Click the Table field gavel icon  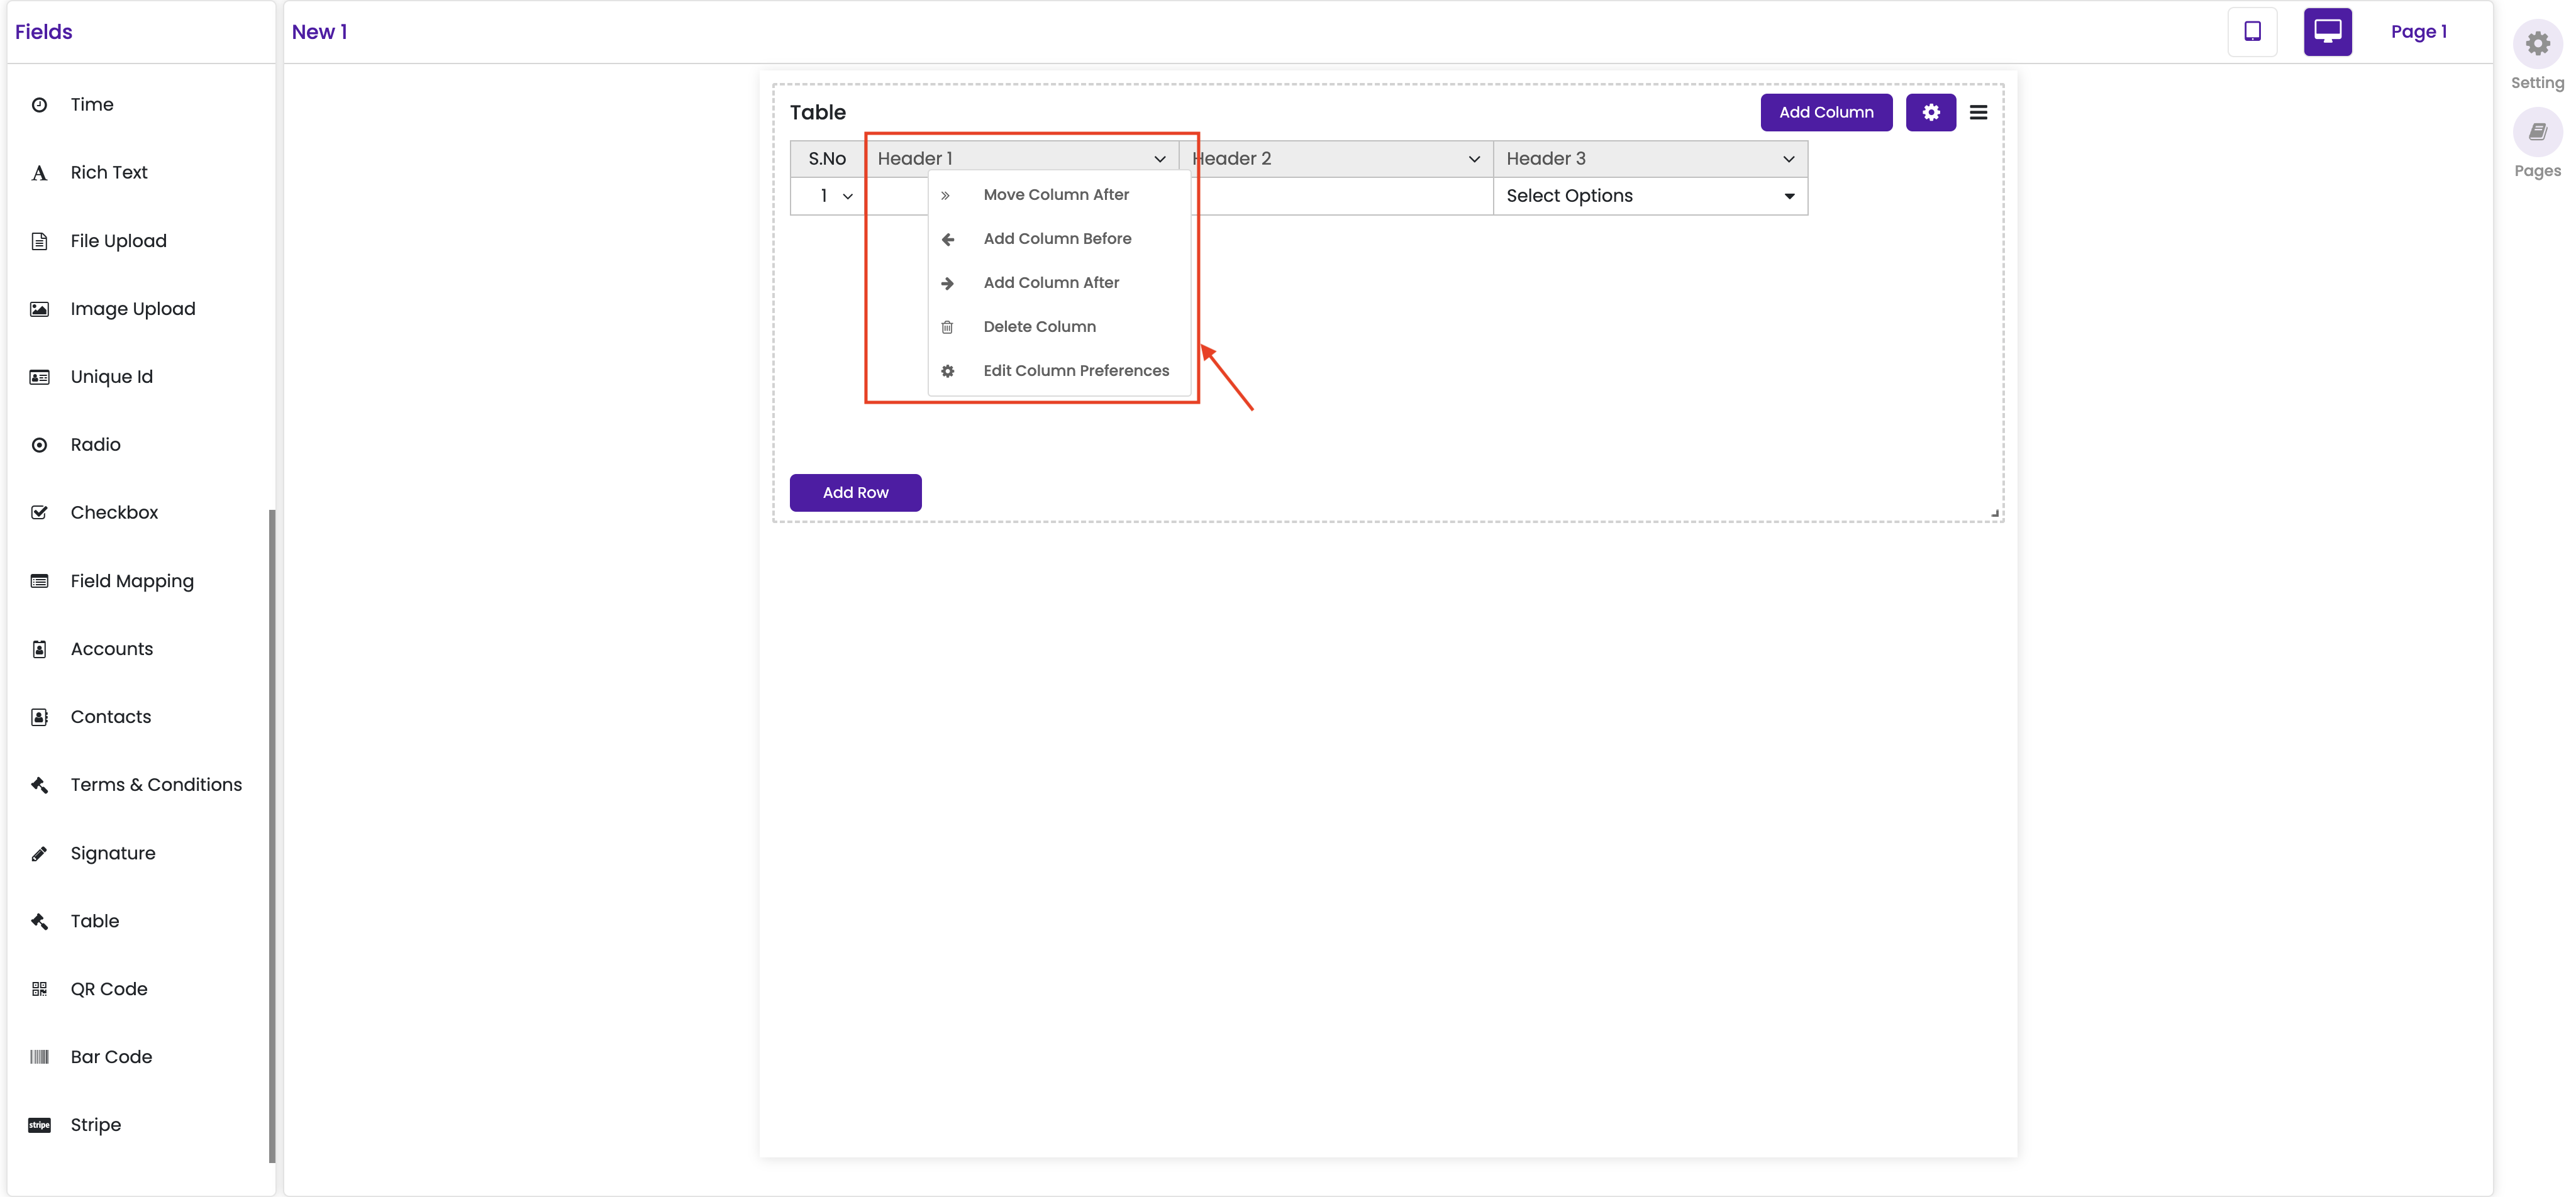click(39, 921)
